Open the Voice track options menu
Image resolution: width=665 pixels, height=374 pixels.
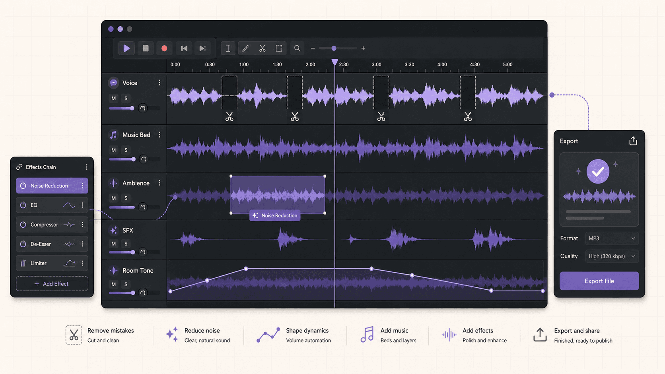(159, 83)
